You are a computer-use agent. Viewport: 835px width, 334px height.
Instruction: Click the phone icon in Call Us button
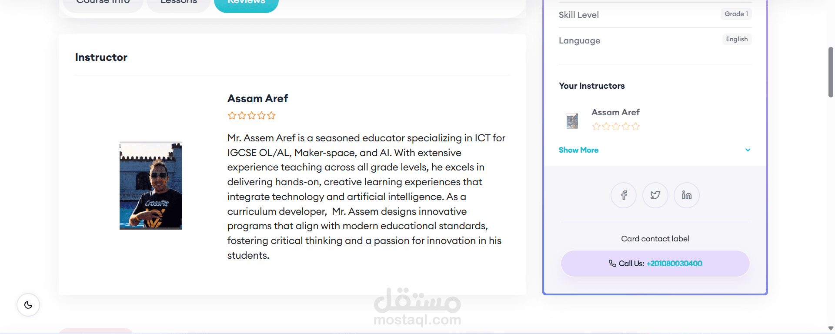(x=612, y=263)
